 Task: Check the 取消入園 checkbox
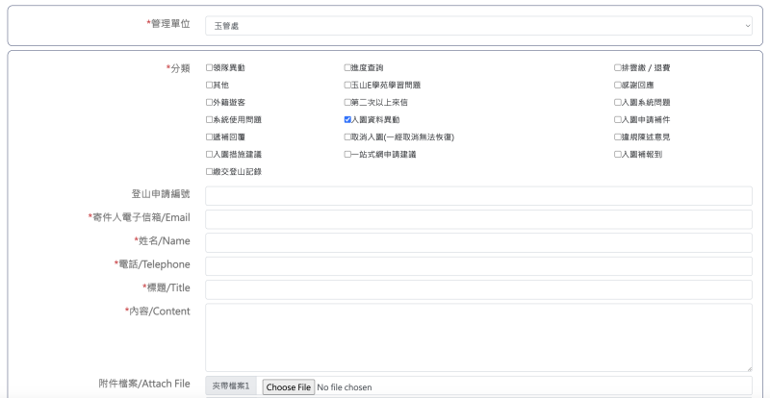[x=348, y=137]
